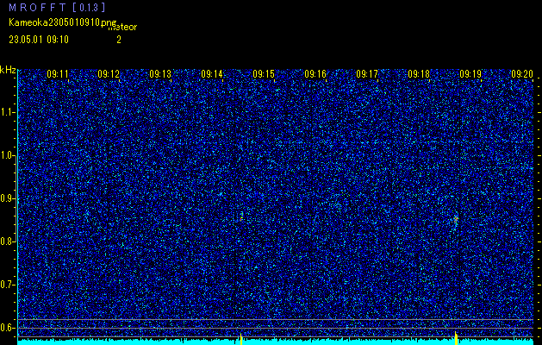Click the 09:12 time axis label
Image resolution: width=542 pixels, height=345 pixels.
tap(109, 74)
